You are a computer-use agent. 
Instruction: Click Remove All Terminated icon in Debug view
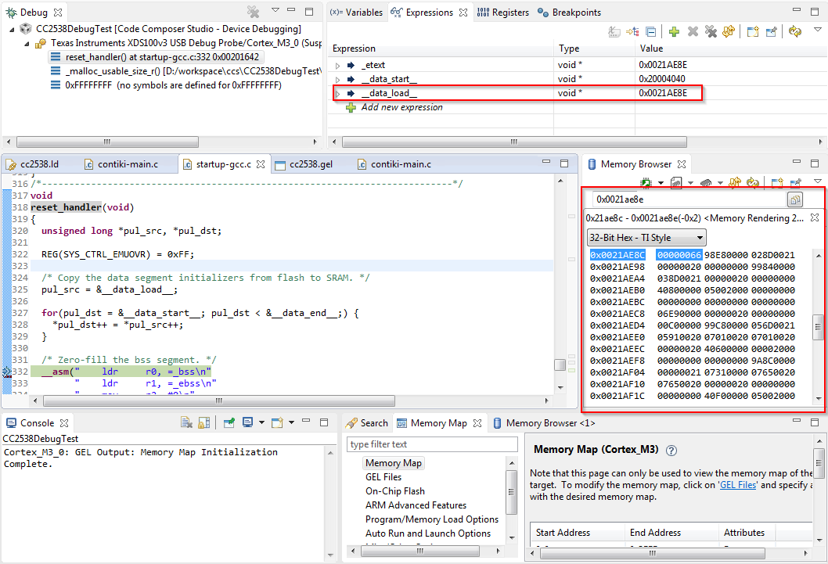pos(254,12)
